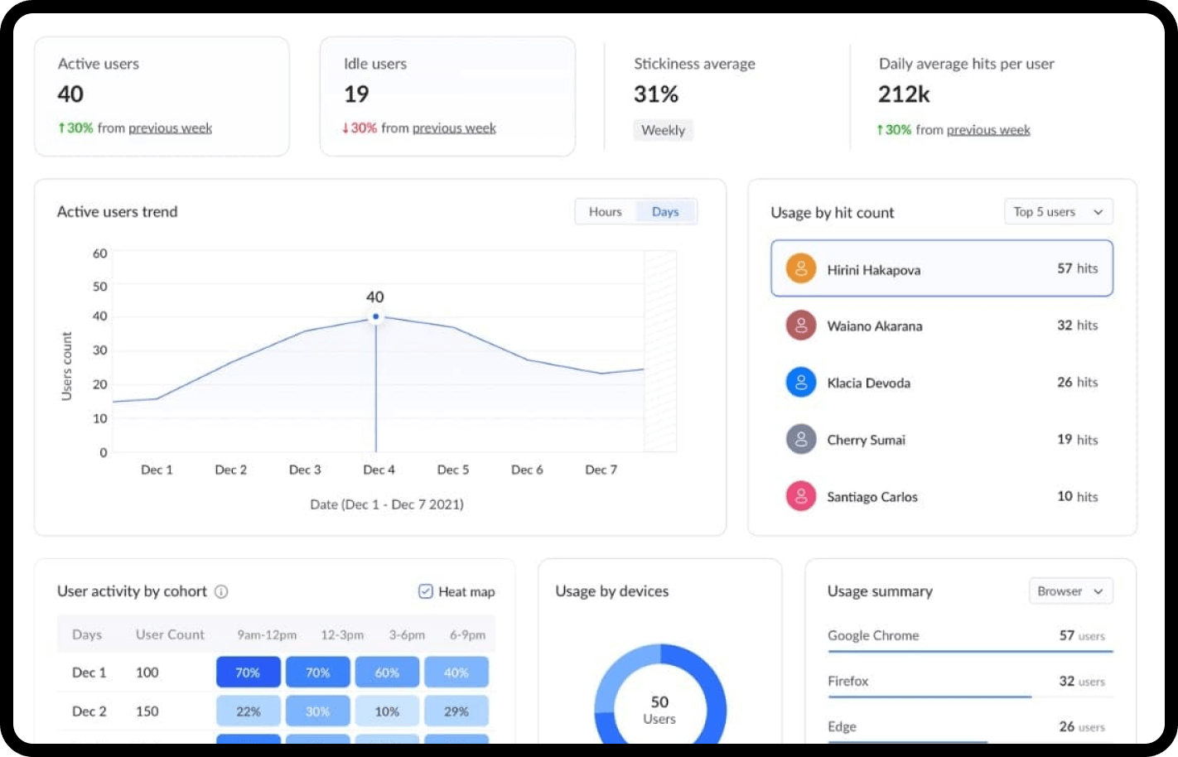This screenshot has height=757, width=1178.
Task: Open previous week link under Active users
Action: (x=170, y=128)
